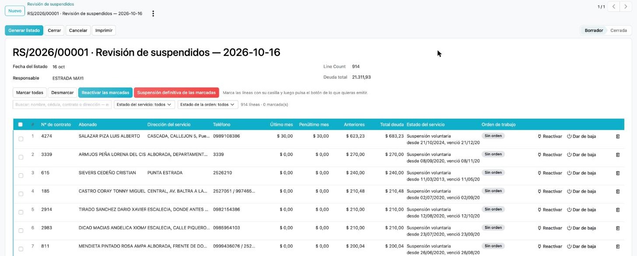Screen dimensions: 637x256
Task: Sort by Total deuda column header
Action: [392, 125]
